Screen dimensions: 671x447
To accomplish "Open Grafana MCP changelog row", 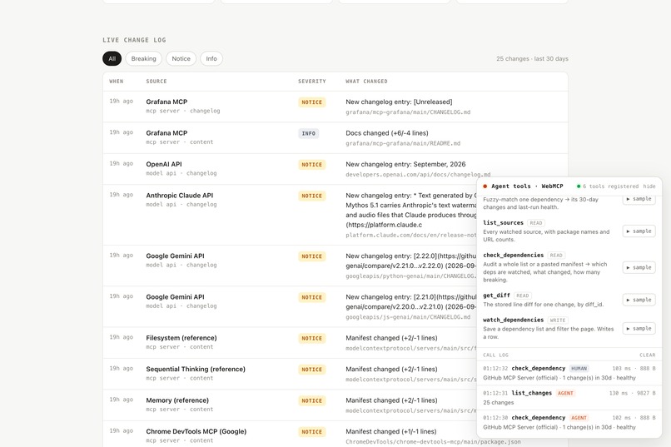I will [x=335, y=107].
